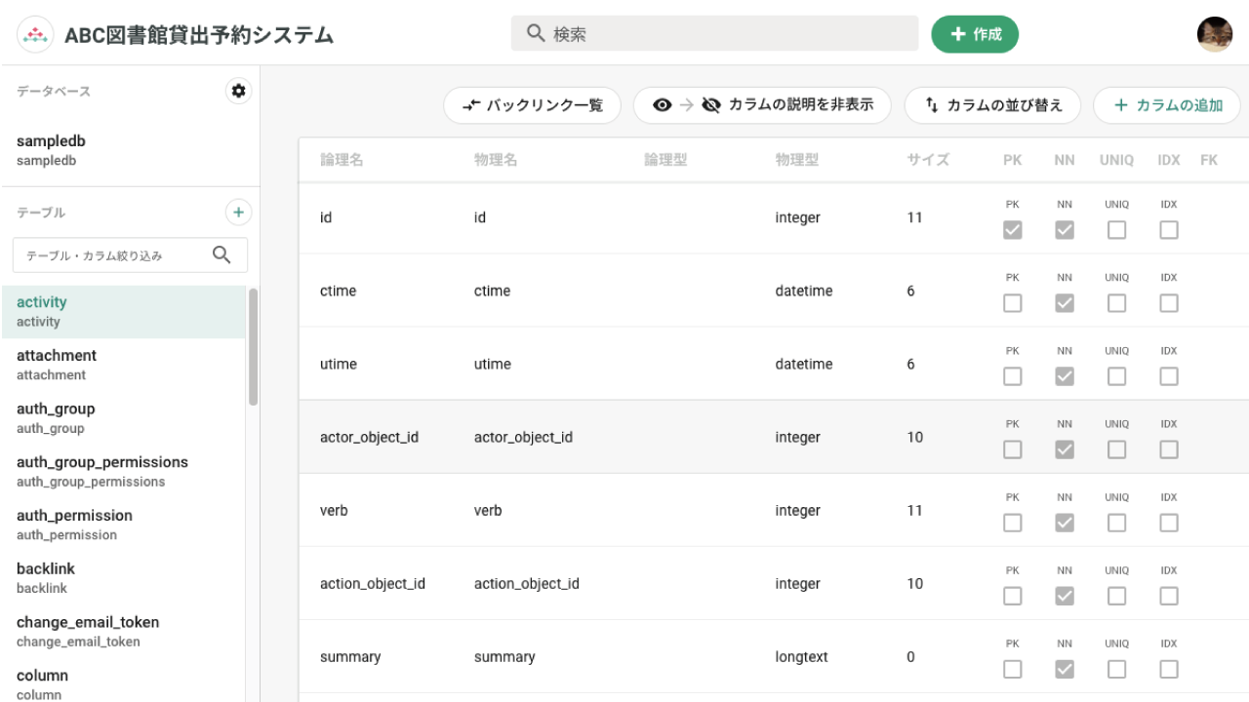Click the global 検索 search field

[x=713, y=32]
